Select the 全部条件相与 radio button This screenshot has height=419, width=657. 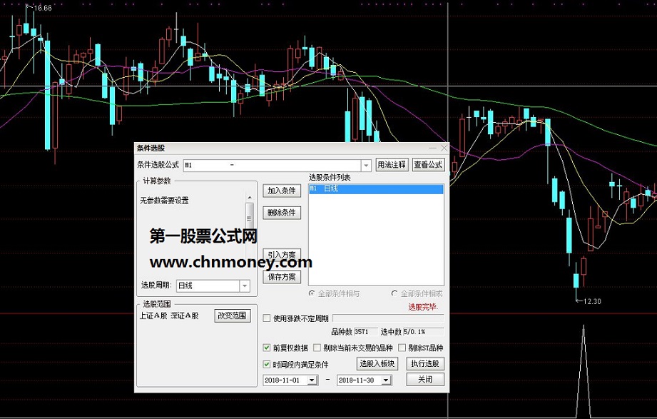pos(311,293)
